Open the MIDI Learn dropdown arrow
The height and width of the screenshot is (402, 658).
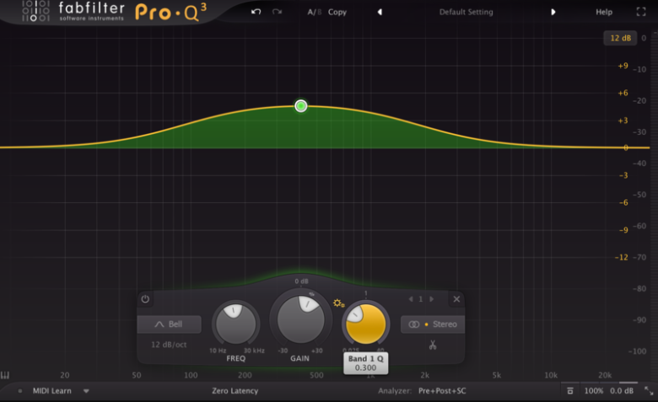(86, 391)
